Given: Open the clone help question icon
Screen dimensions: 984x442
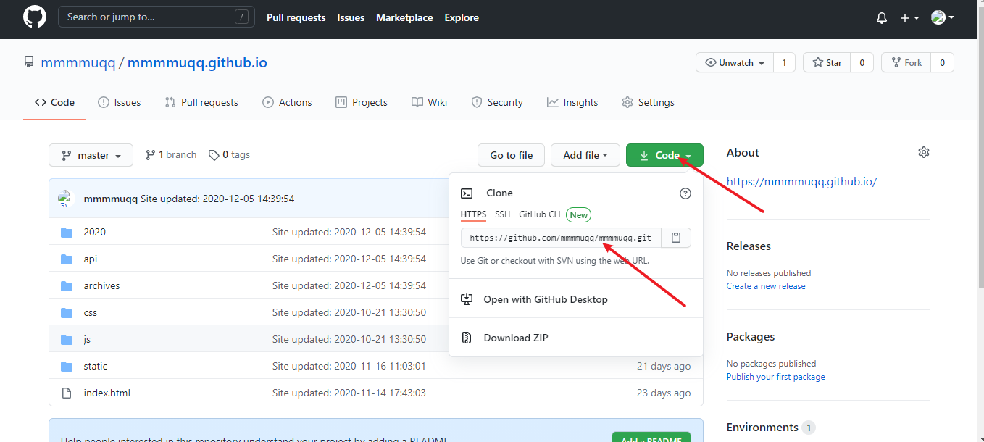Looking at the screenshot, I should click(x=685, y=193).
